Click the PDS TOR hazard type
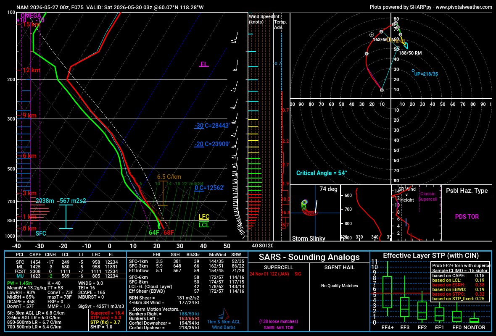Viewport: 496px width, 336px height. coord(467,217)
